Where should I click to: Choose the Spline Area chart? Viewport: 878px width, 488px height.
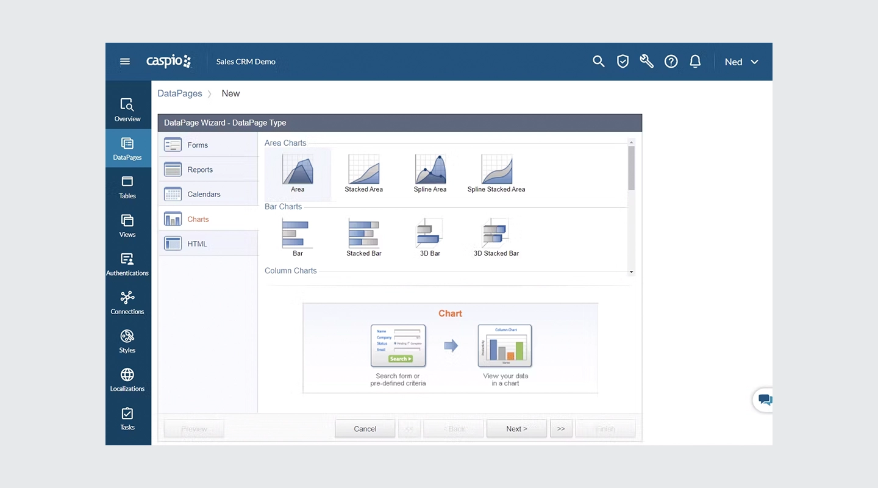[x=430, y=174]
